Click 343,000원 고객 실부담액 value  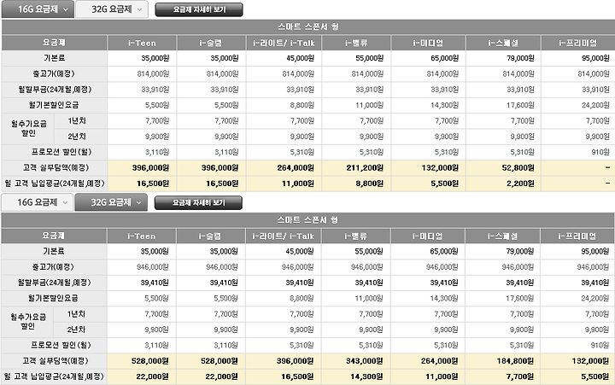point(364,361)
